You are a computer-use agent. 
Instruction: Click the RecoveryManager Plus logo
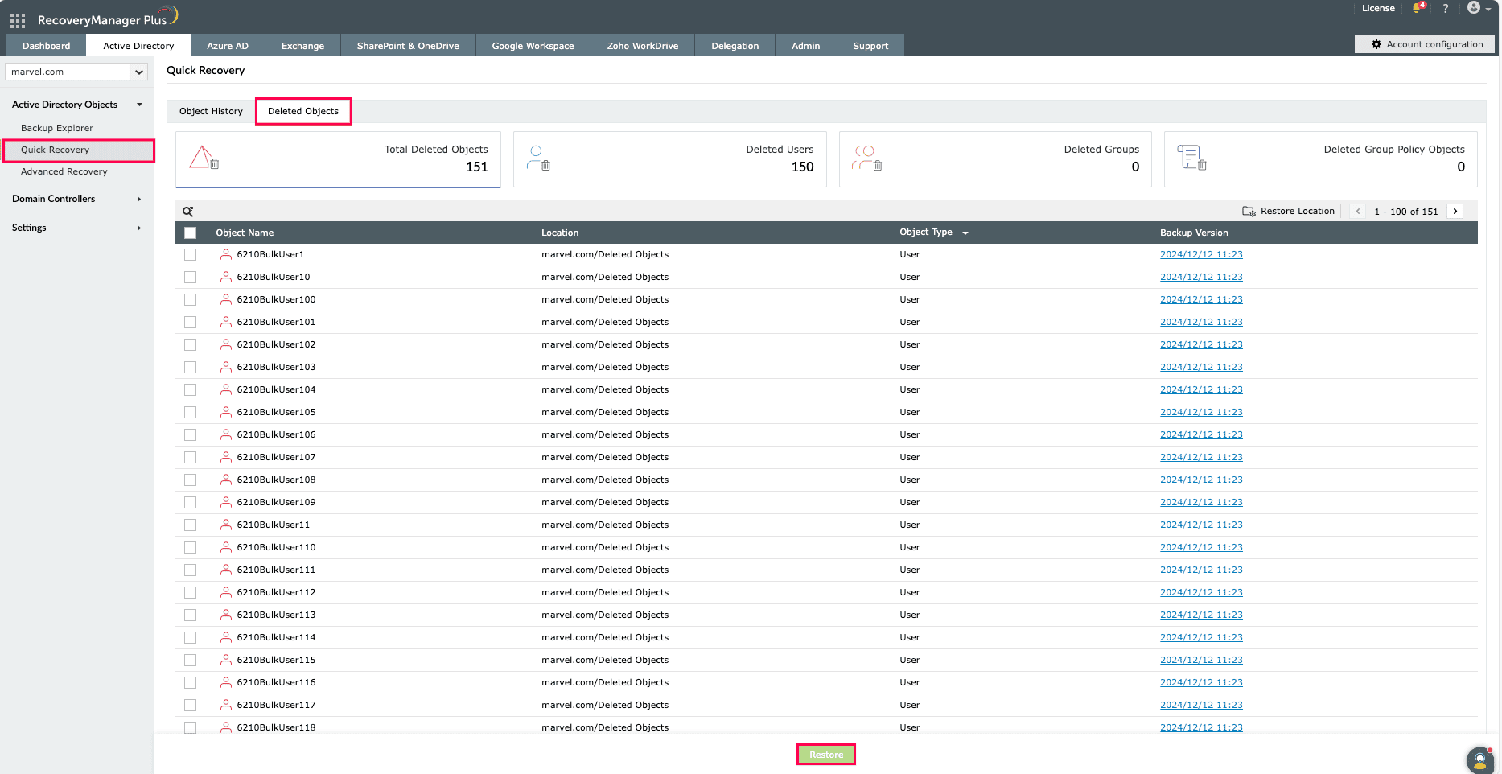coord(108,18)
